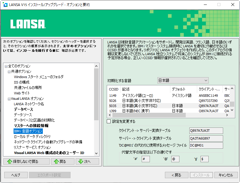Select the bold データベース tree item
240x183 pixels.
point(24,109)
